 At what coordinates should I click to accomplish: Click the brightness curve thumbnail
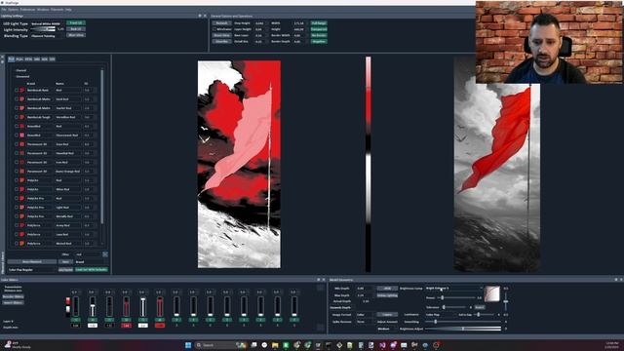click(x=492, y=294)
